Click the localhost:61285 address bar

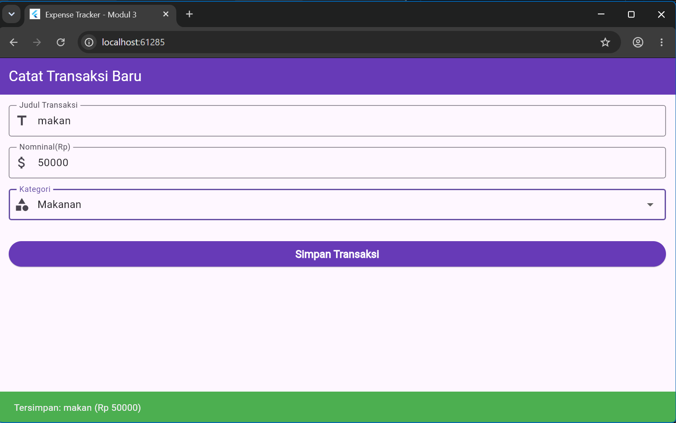click(349, 42)
